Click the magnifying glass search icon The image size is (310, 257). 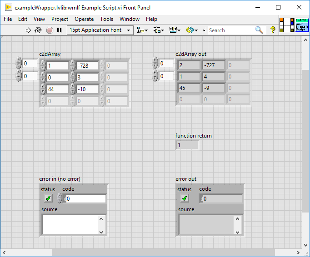pos(259,30)
